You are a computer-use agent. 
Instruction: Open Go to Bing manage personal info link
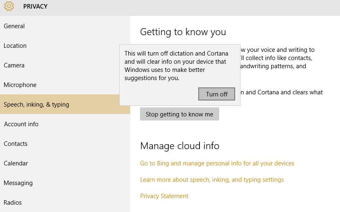pyautogui.click(x=217, y=163)
